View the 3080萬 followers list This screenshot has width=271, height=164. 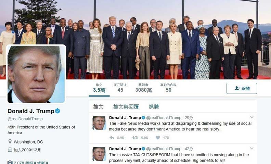click(143, 88)
